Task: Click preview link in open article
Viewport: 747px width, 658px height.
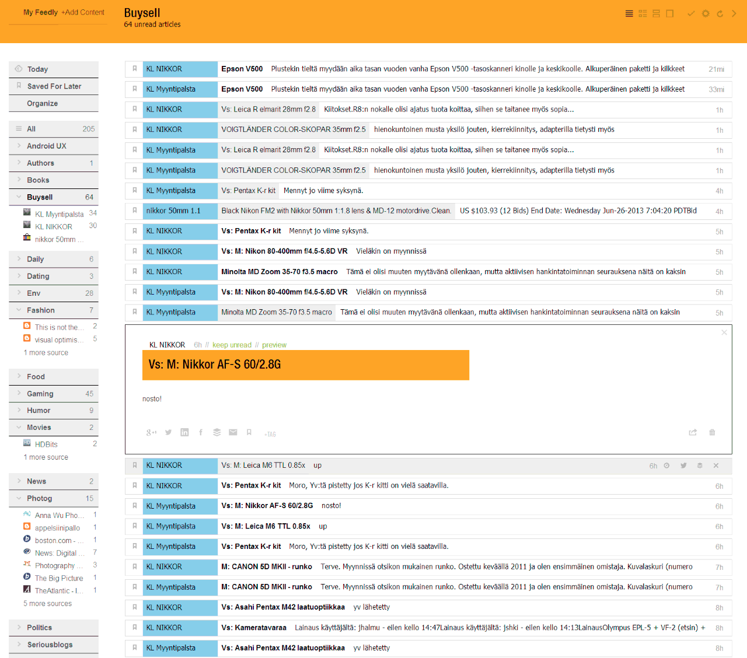Action: (274, 345)
